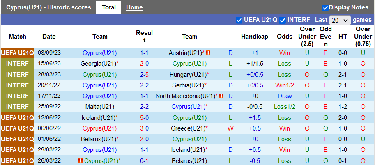Click the Handicap column header
Image resolution: width=375 pixels, height=165 pixels.
point(255,37)
